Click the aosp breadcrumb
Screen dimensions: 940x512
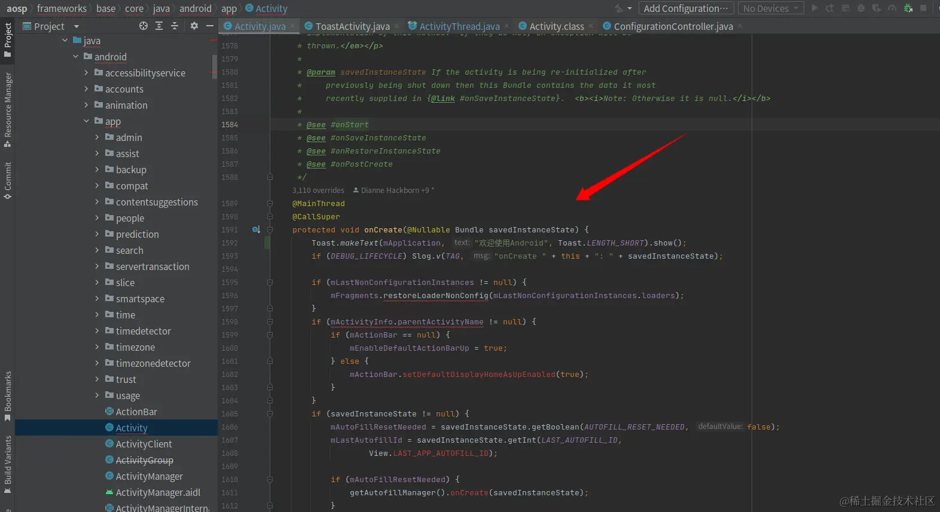[x=17, y=8]
